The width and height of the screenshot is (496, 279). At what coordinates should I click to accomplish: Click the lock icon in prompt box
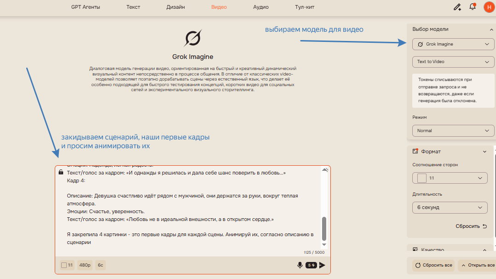click(61, 172)
